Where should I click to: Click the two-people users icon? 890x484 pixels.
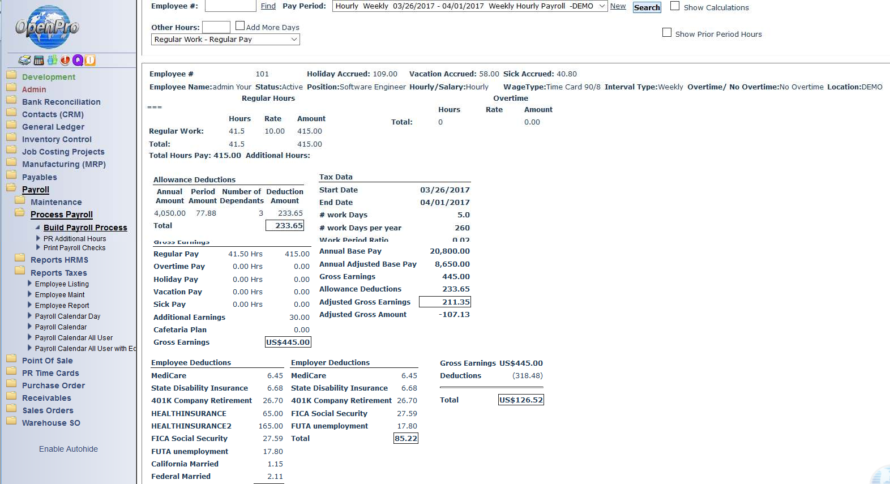(x=52, y=61)
